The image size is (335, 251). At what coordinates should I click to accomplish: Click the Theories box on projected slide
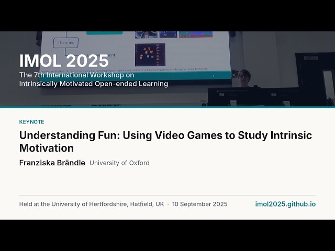pyautogui.click(x=66, y=43)
